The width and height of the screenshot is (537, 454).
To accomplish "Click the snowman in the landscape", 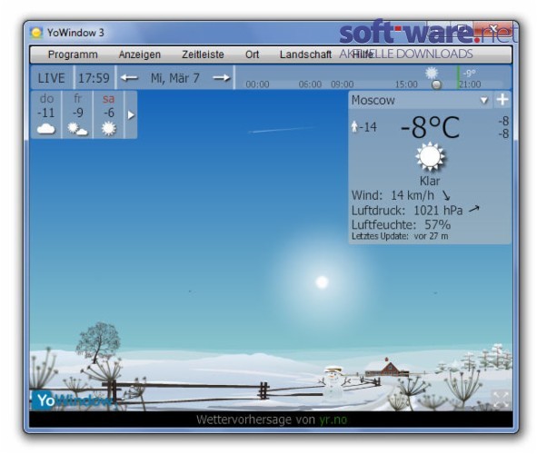I will [333, 381].
